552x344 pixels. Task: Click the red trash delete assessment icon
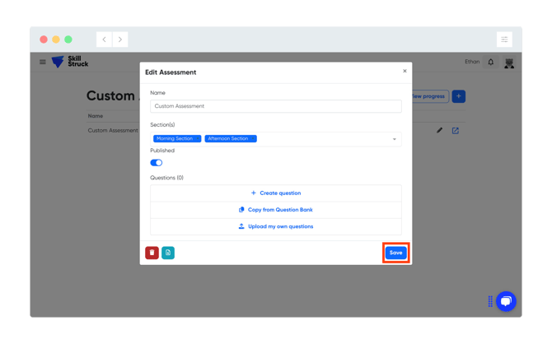(152, 253)
